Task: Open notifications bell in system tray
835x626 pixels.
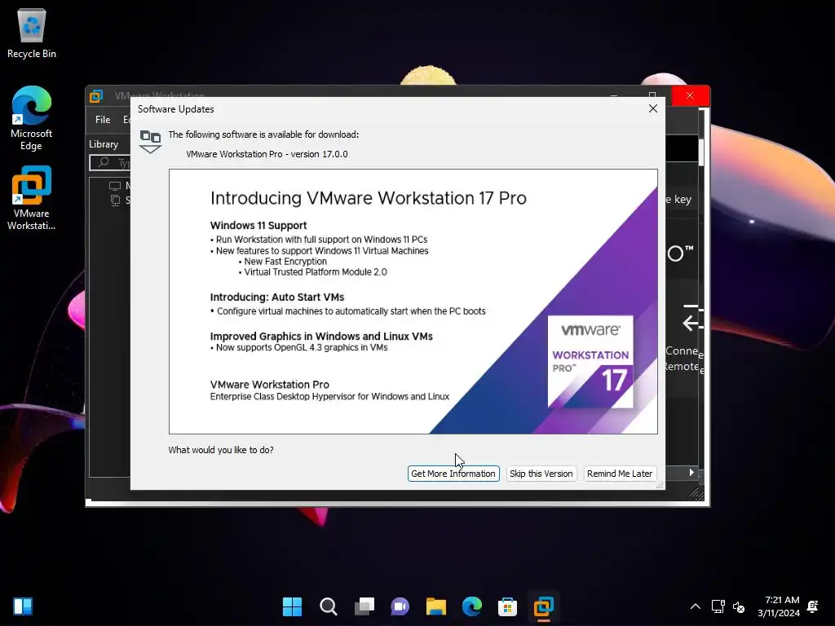Action: (813, 606)
